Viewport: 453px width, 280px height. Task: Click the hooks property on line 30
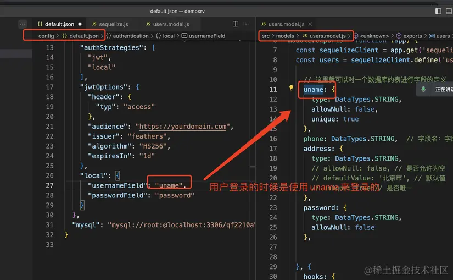coord(314,277)
